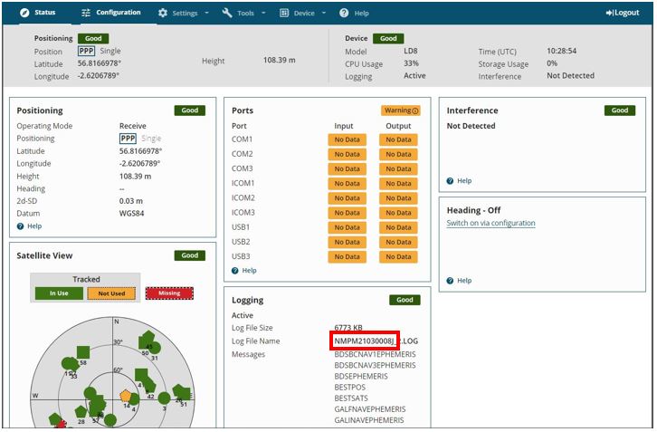
Task: Click the Tools wrench icon
Action: [x=227, y=13]
